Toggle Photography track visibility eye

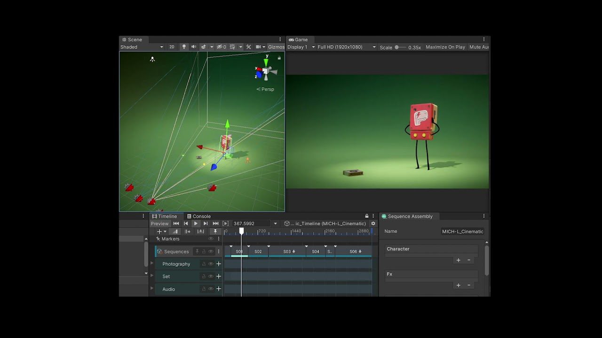pyautogui.click(x=211, y=264)
